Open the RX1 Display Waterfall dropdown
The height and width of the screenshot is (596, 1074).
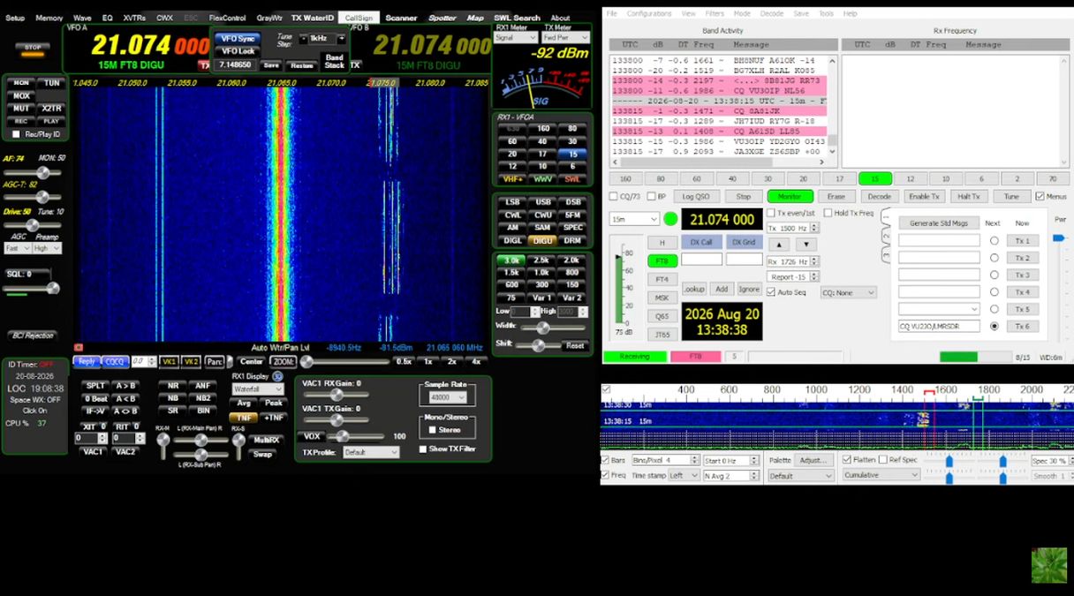(258, 389)
